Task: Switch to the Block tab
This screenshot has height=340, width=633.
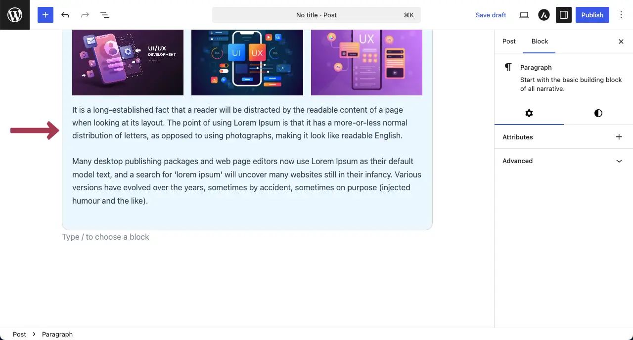Action: (x=540, y=42)
